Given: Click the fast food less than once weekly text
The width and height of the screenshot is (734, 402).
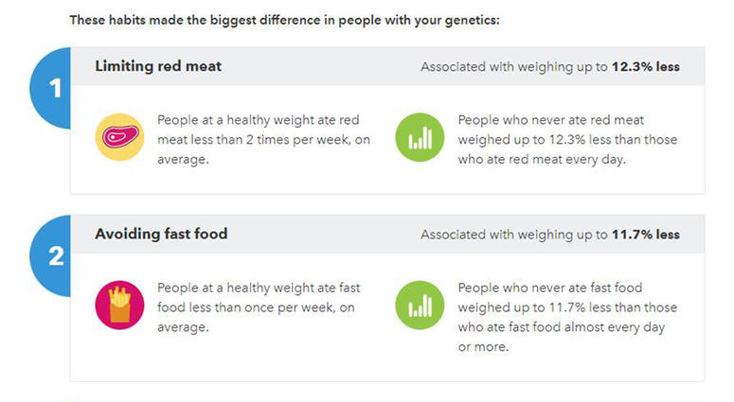Looking at the screenshot, I should [259, 307].
